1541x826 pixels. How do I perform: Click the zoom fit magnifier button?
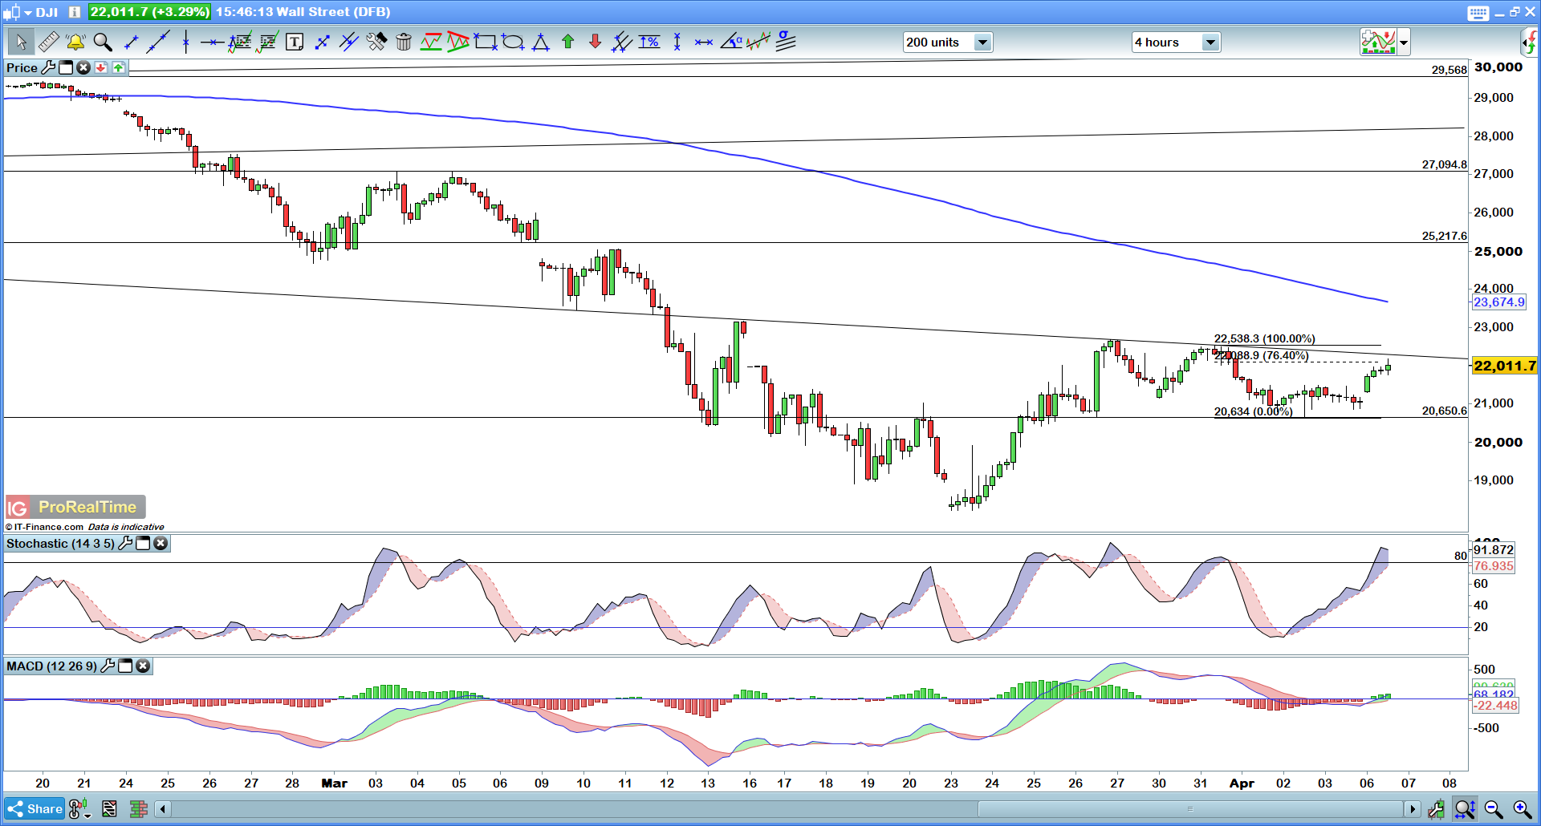point(1465,808)
